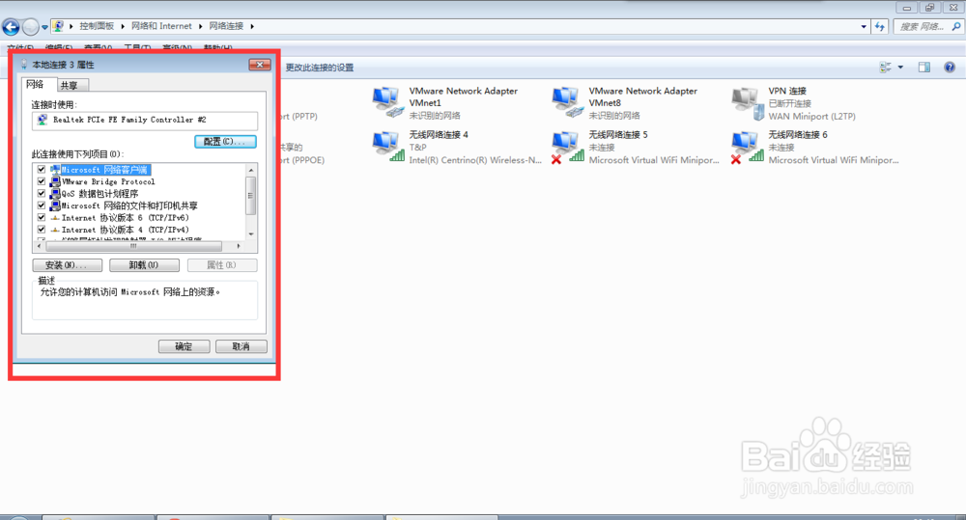966x520 pixels.
Task: Expand arrow after 网络和 Internet breadcrumb
Action: (x=200, y=26)
